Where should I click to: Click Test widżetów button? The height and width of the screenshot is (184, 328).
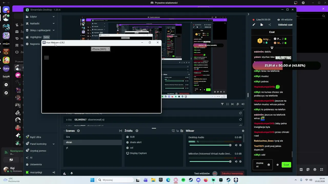pyautogui.click(x=202, y=174)
